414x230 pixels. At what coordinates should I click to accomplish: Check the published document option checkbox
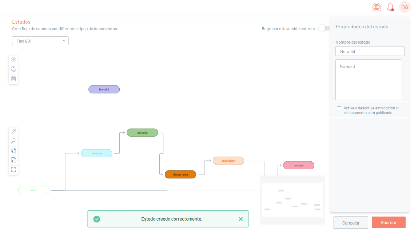[x=339, y=109]
